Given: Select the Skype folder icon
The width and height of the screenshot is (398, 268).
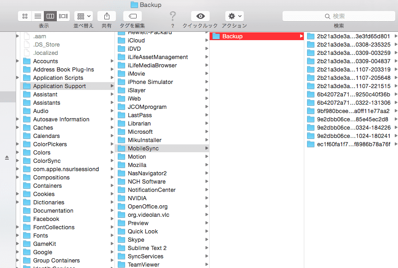Looking at the screenshot, I should point(121,239).
